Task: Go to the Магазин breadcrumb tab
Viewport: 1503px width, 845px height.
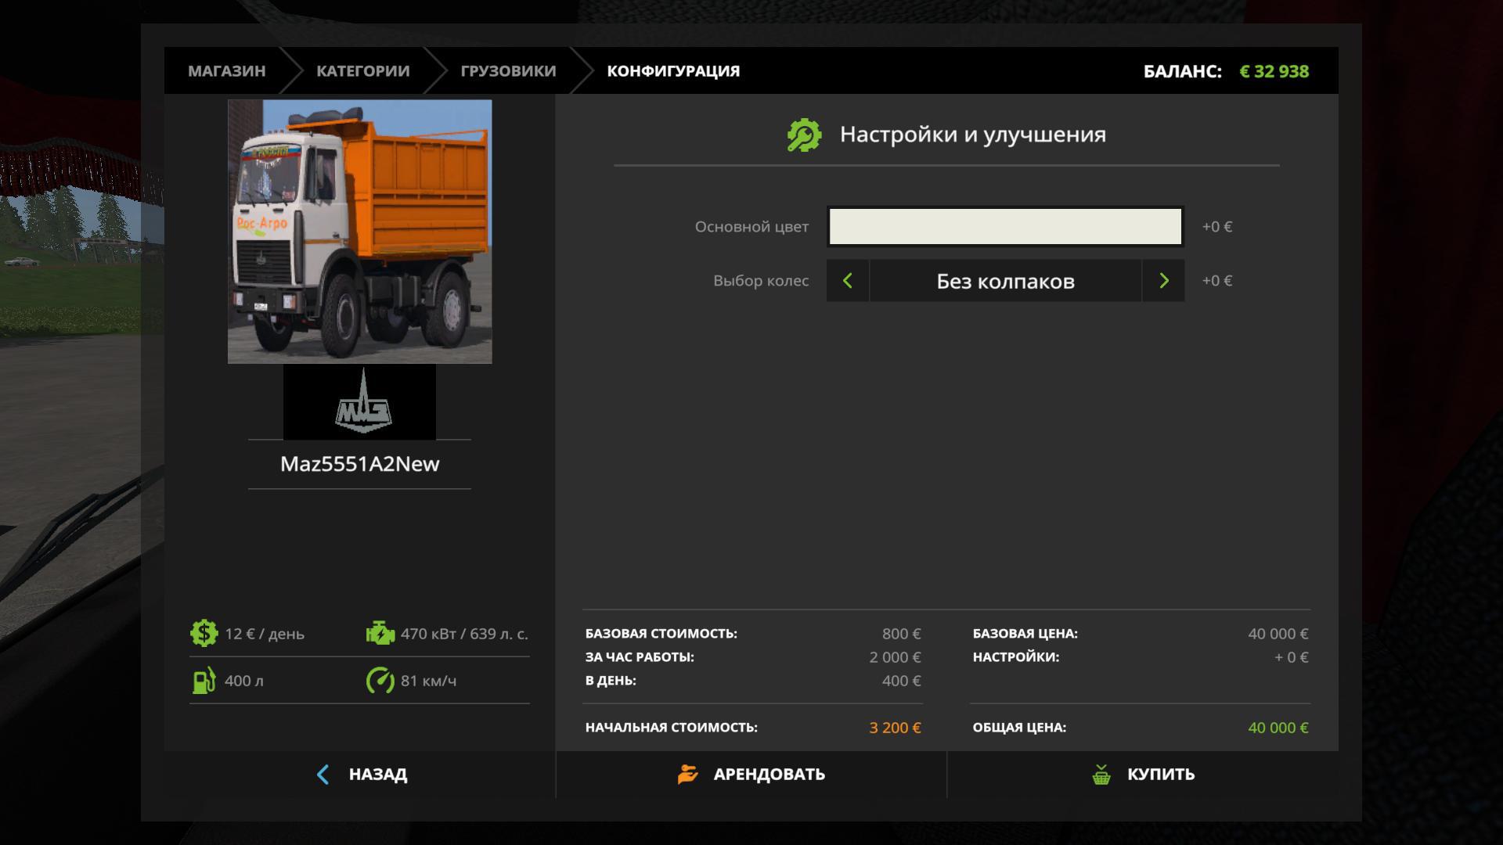Action: (x=226, y=71)
